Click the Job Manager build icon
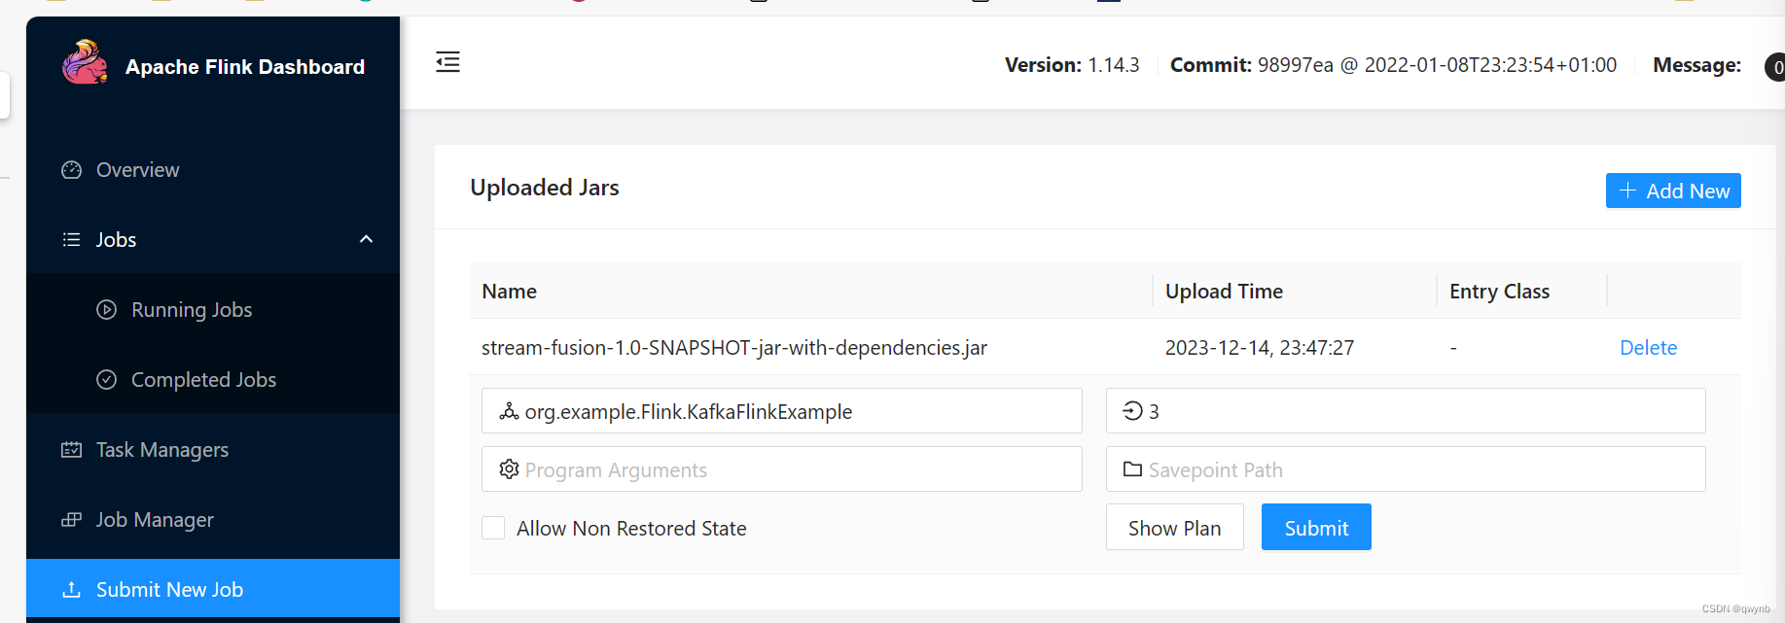The image size is (1785, 623). pyautogui.click(x=71, y=520)
